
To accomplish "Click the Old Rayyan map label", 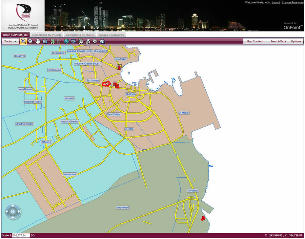I will [x=54, y=70].
